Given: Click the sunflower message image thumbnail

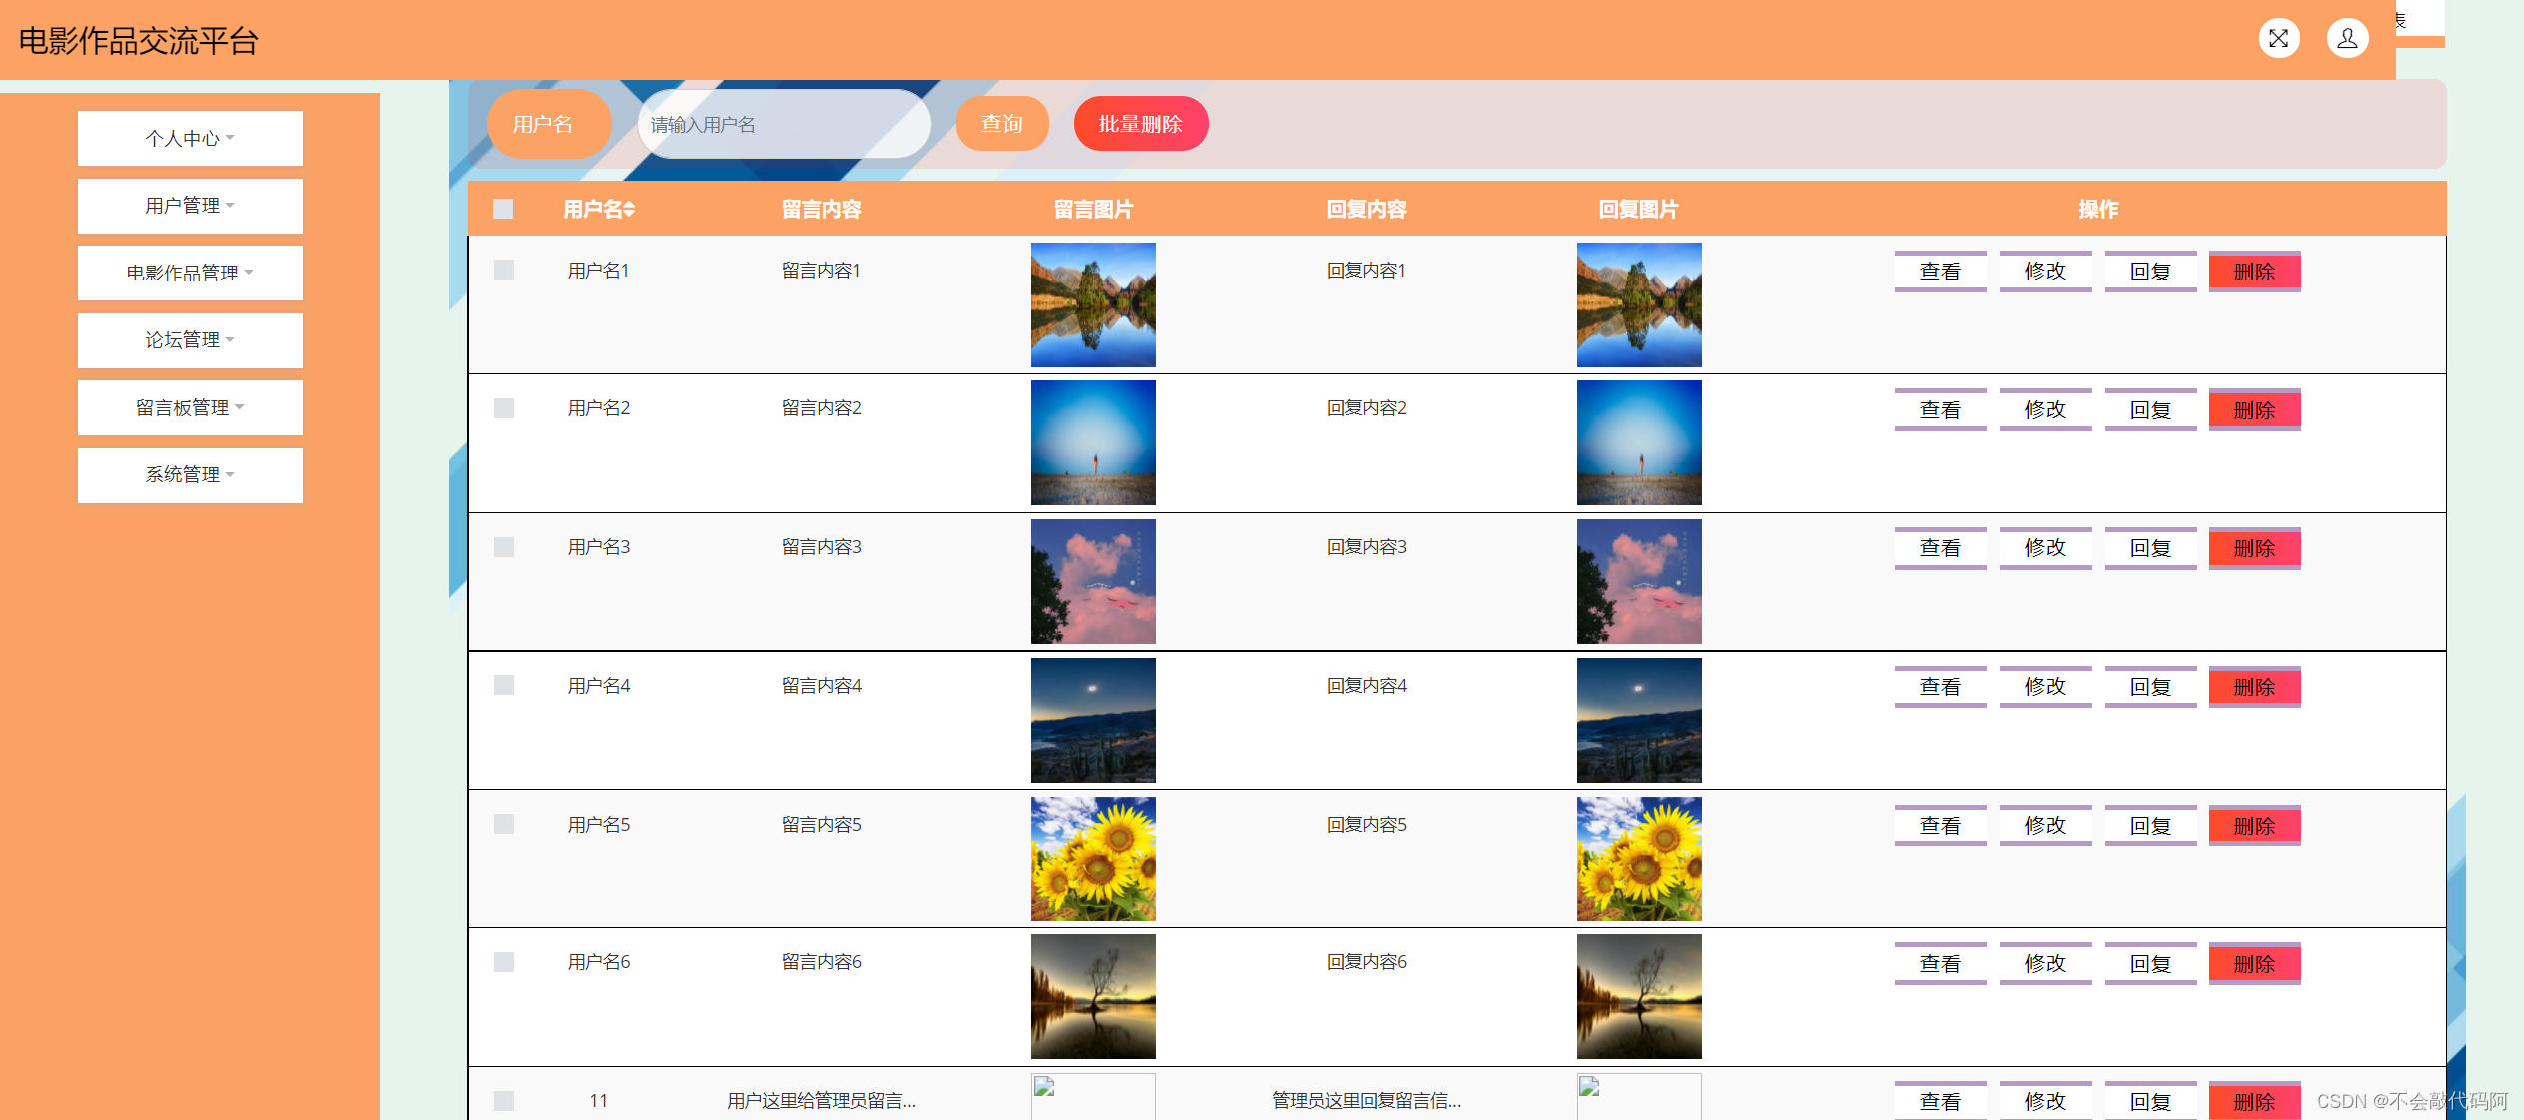Looking at the screenshot, I should point(1092,857).
